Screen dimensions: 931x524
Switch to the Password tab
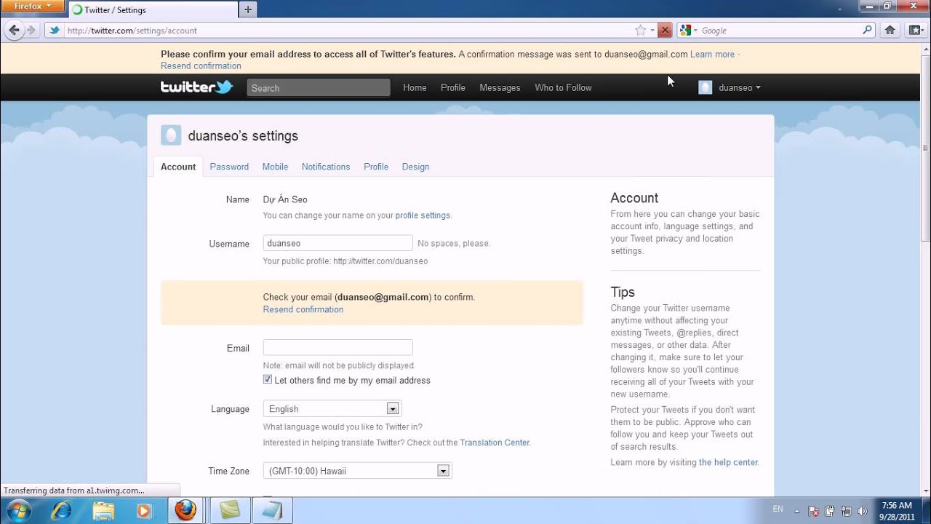[229, 167]
